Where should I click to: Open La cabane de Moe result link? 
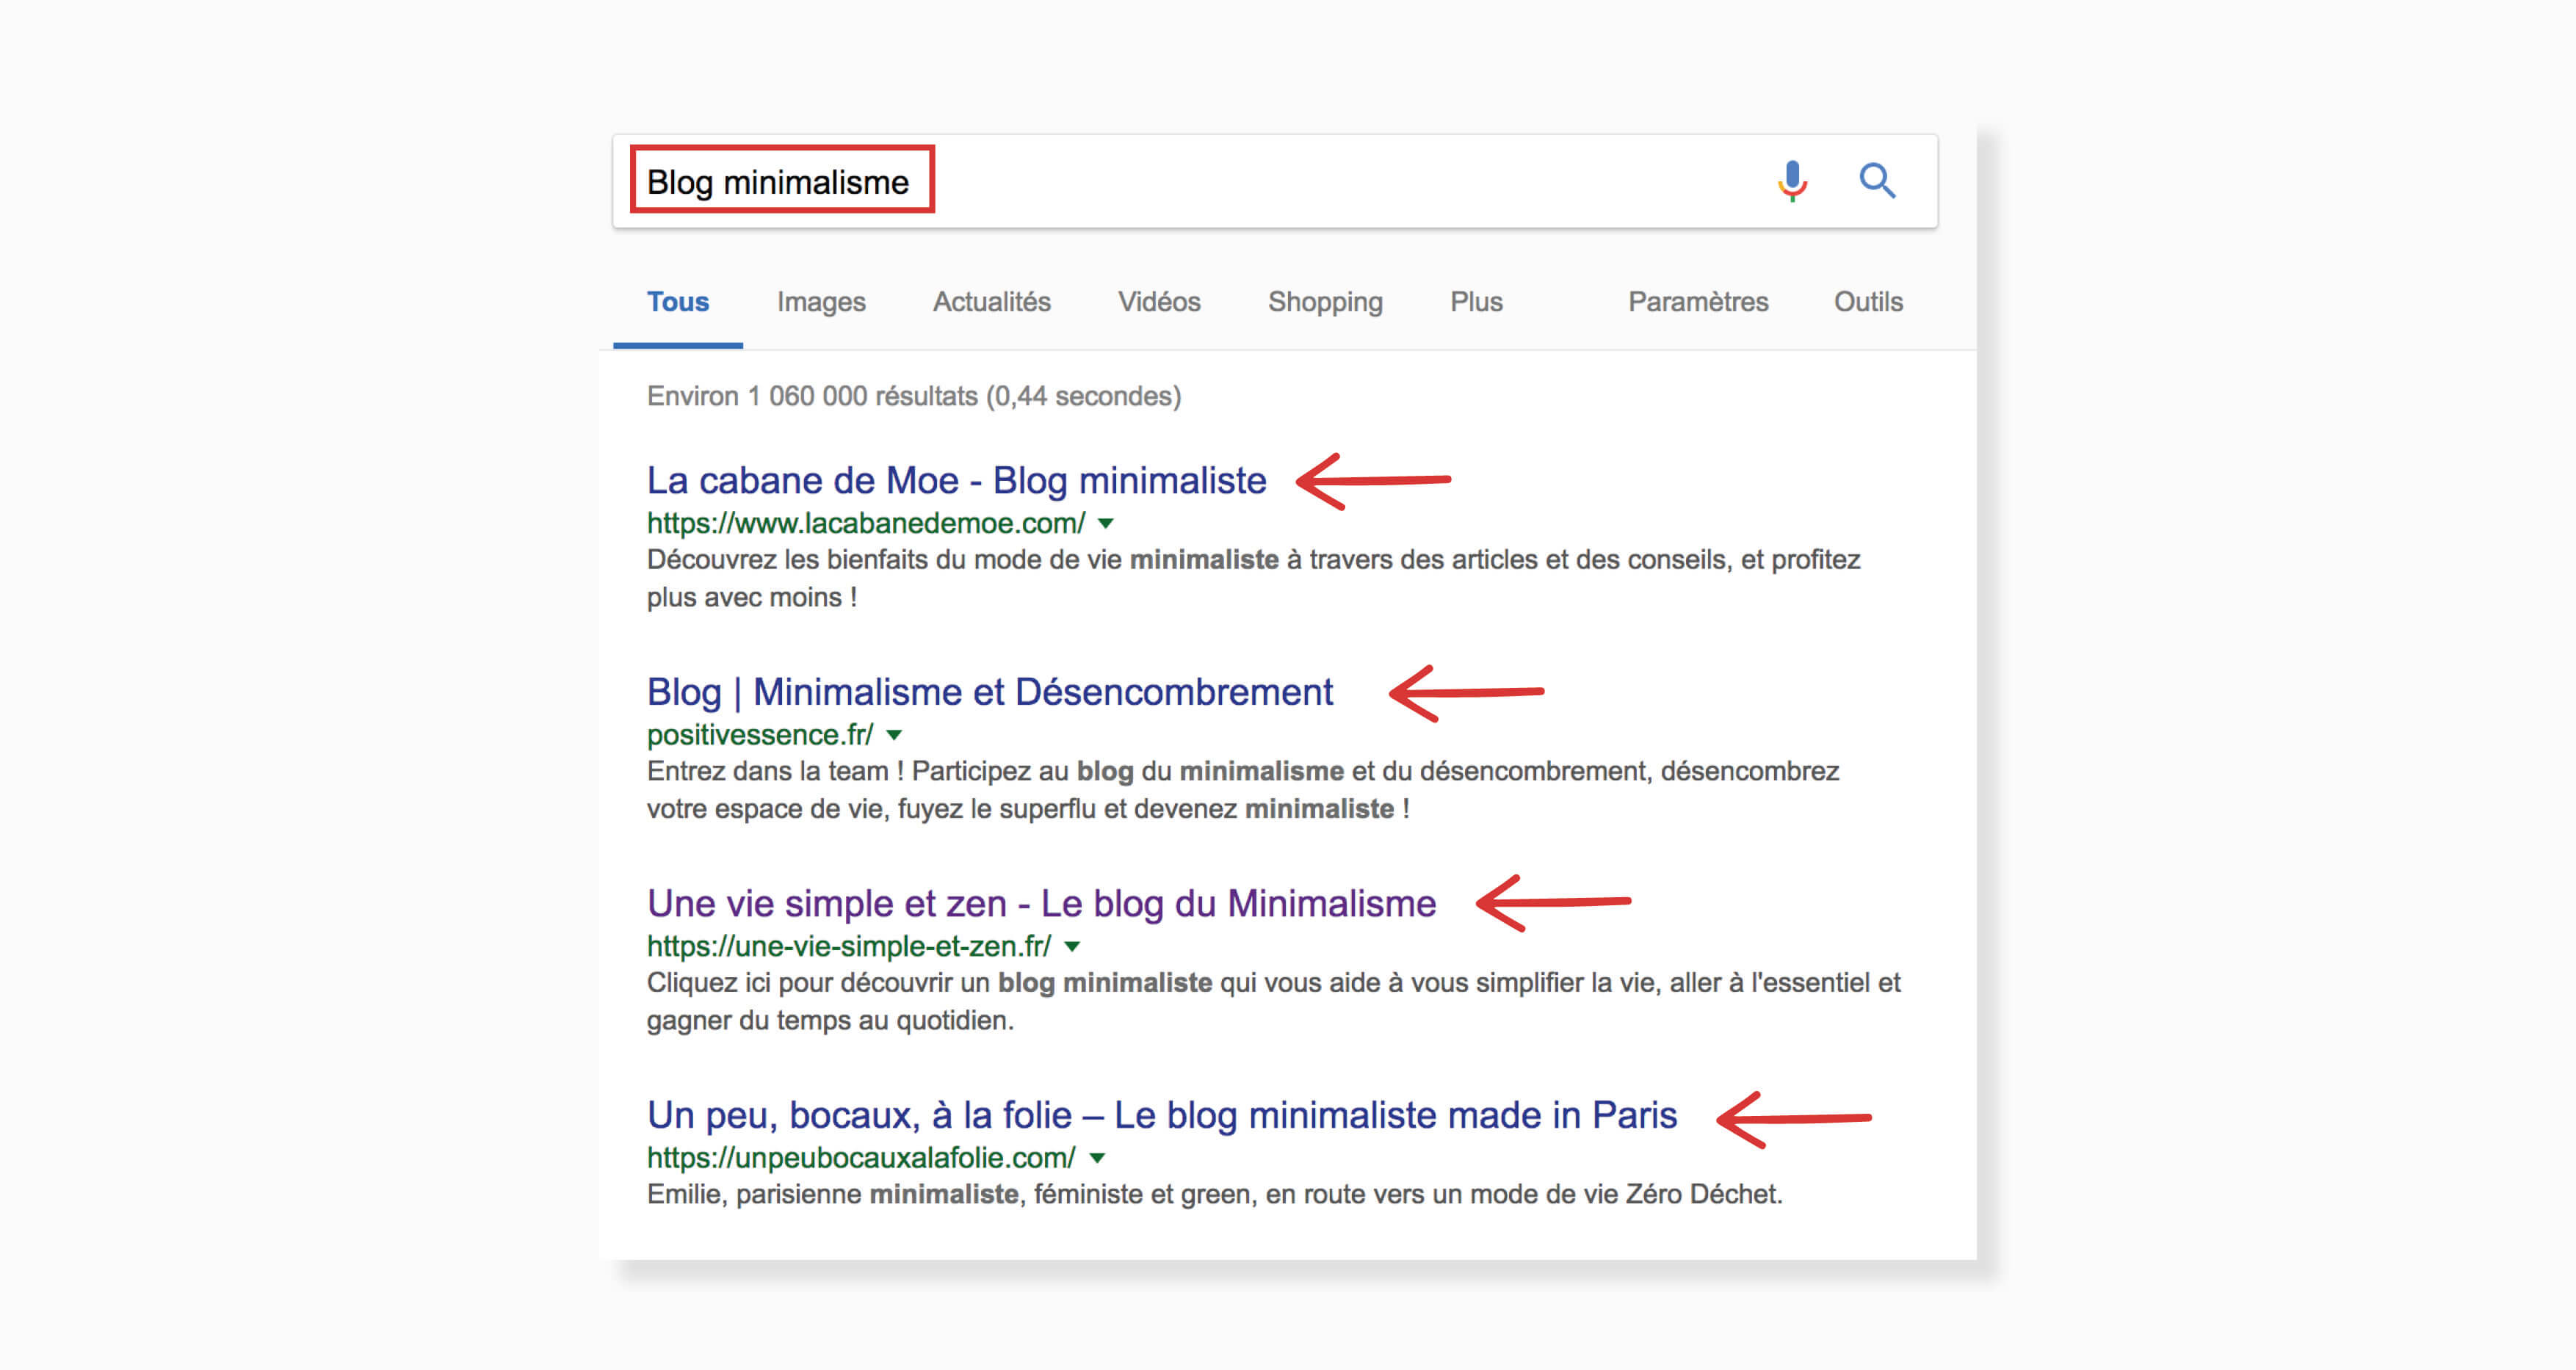coord(956,481)
